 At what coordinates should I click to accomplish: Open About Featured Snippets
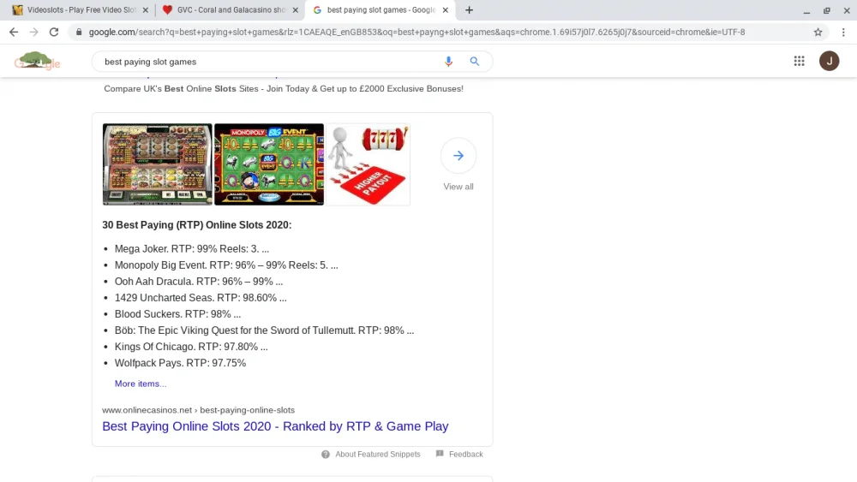[x=378, y=454]
